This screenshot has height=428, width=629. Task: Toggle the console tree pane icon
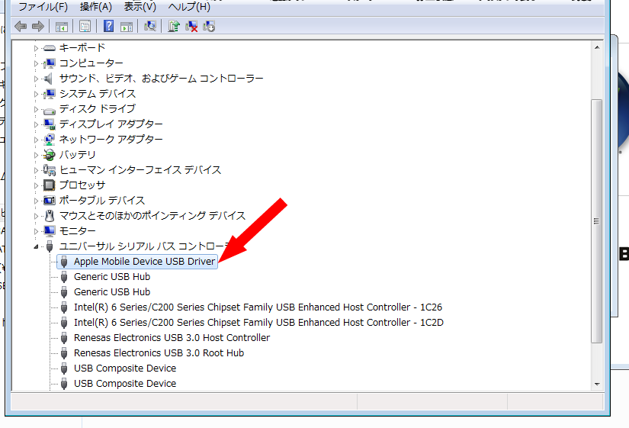click(62, 27)
